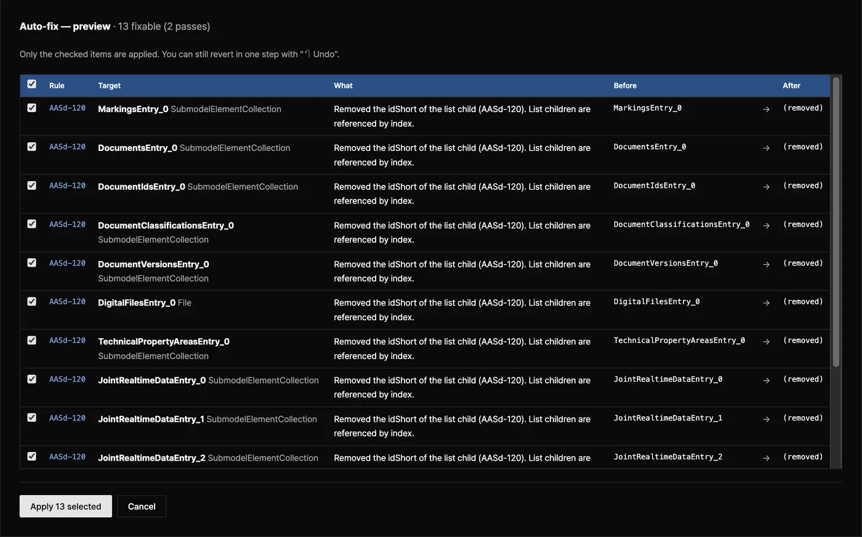862x537 pixels.
Task: Click the arrow icon in DocumentsEntry_0 row
Action: coord(766,148)
